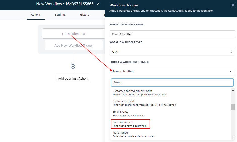Click scroll up arrow in trigger list
Screen dimensions: 237x142
pos(233,90)
